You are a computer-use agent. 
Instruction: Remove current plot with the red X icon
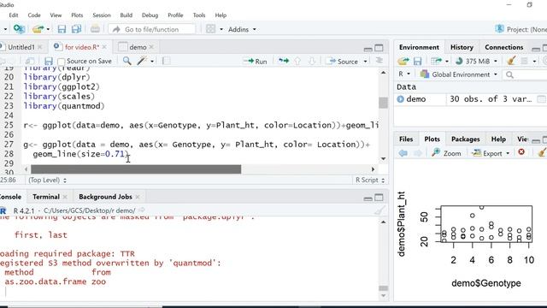[x=521, y=152]
